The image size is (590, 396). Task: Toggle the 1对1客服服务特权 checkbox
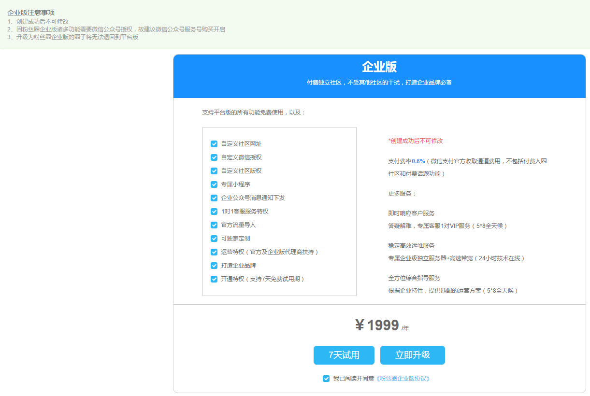click(214, 212)
